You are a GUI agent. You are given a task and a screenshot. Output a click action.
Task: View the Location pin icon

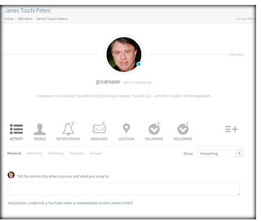point(126,128)
